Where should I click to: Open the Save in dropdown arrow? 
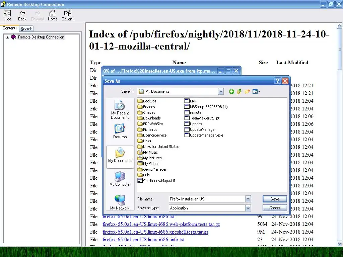pyautogui.click(x=221, y=91)
